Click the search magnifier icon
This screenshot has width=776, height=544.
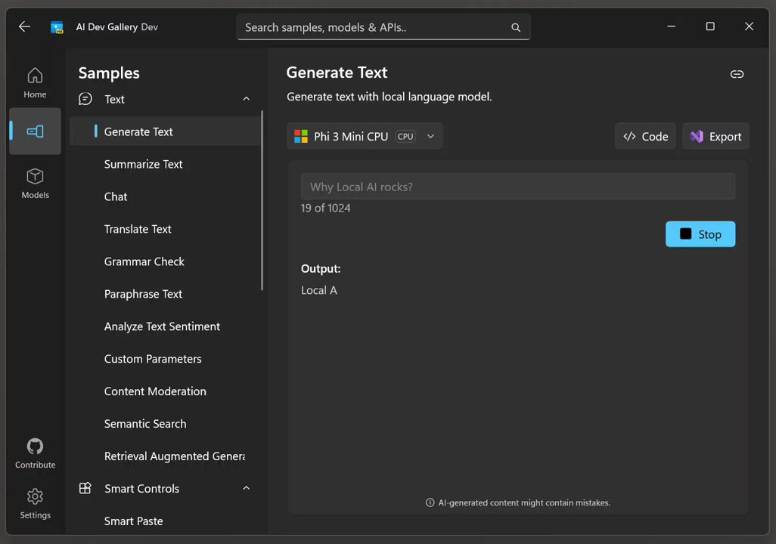tap(516, 28)
